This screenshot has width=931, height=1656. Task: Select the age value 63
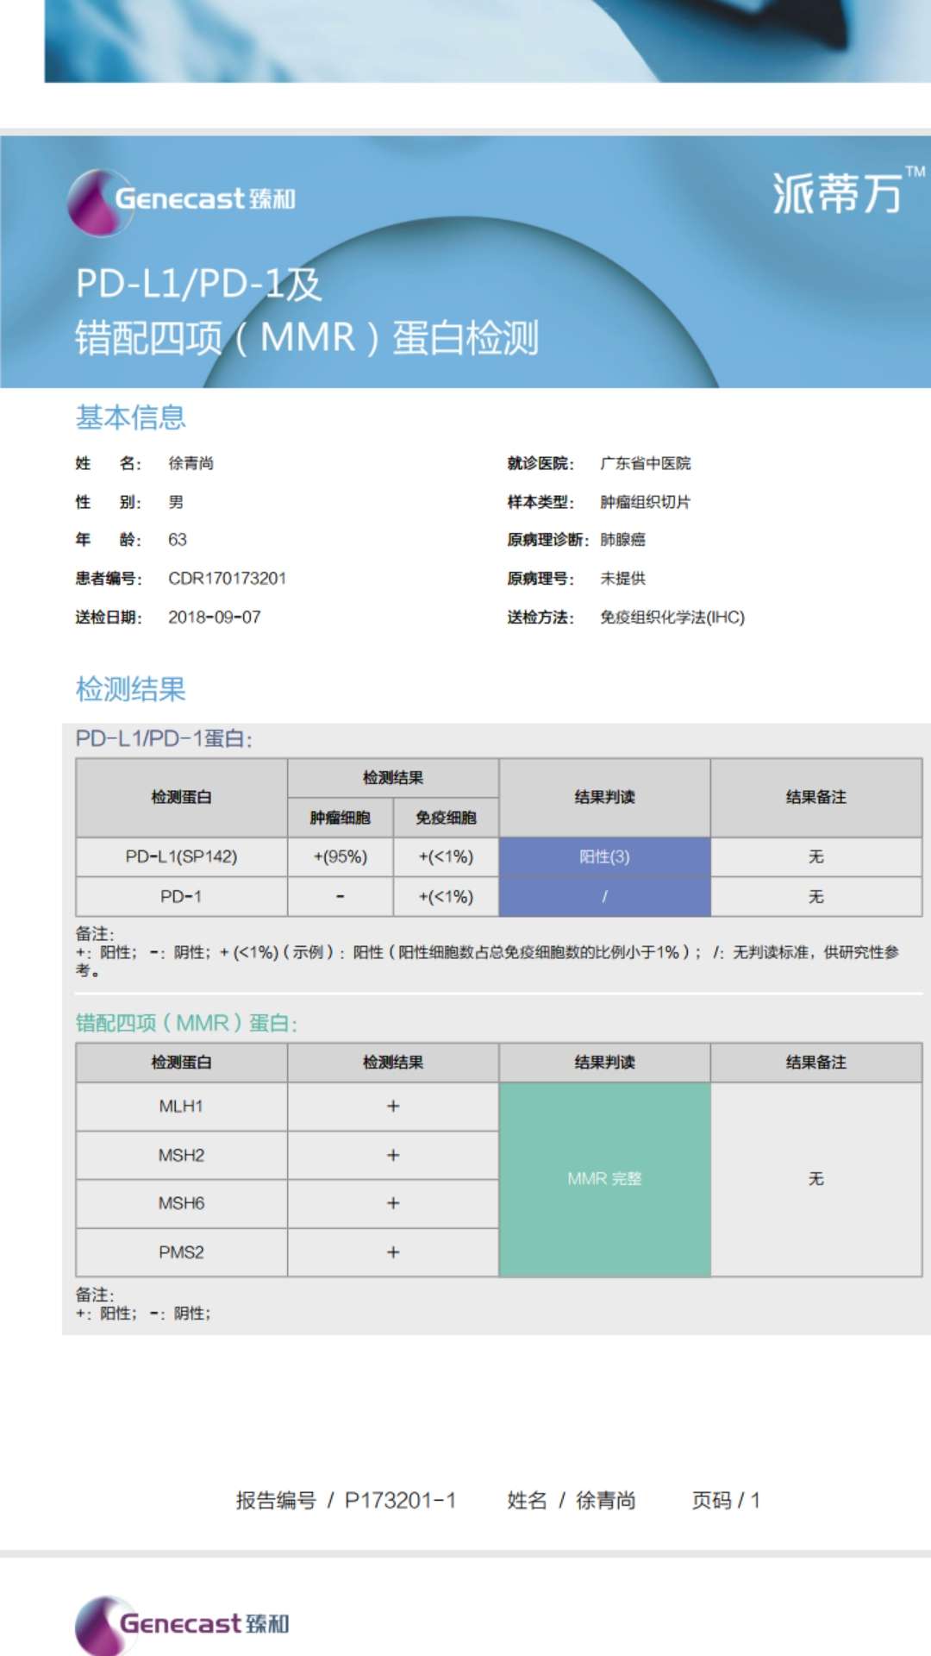pyautogui.click(x=178, y=540)
